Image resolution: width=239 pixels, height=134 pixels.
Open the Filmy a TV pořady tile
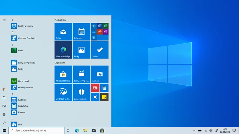click(x=81, y=74)
